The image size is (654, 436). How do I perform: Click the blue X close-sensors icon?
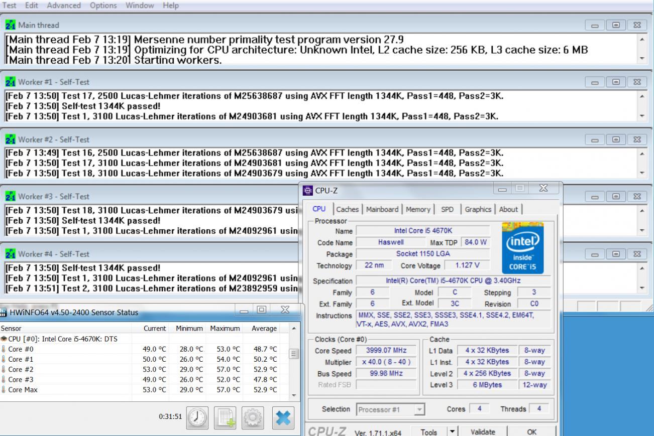tap(283, 417)
